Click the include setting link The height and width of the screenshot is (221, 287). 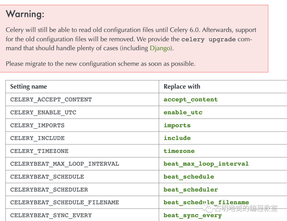177,138
